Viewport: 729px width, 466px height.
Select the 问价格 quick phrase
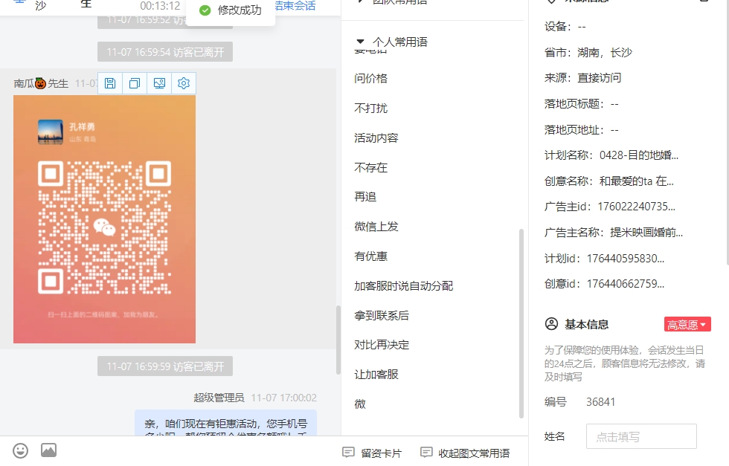[370, 79]
